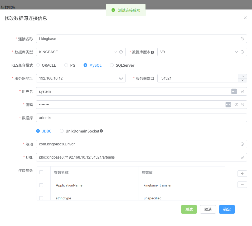This screenshot has width=252, height=226.
Task: Edit the 连接名称 field t-kingbase
Action: (142, 39)
